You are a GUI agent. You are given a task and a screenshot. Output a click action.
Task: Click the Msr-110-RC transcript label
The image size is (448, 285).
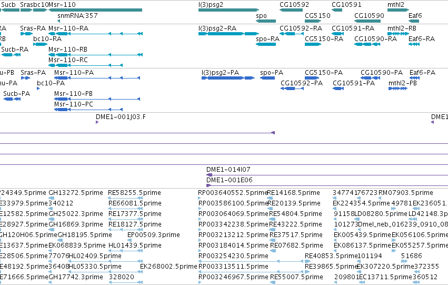coord(68,60)
